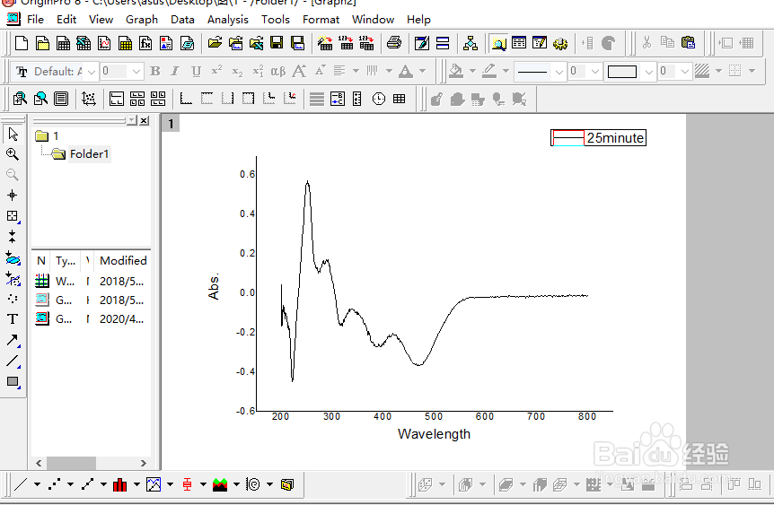Open the File menu
774x505 pixels.
[x=35, y=19]
